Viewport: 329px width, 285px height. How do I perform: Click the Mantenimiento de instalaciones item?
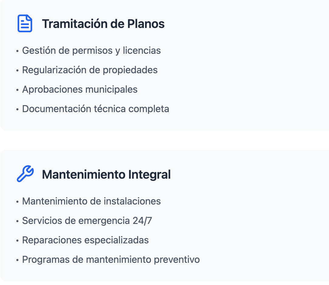(91, 201)
